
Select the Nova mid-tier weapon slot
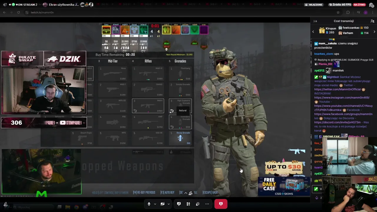[x=113, y=73]
